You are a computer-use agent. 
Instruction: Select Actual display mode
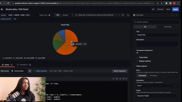[x=65, y=15]
